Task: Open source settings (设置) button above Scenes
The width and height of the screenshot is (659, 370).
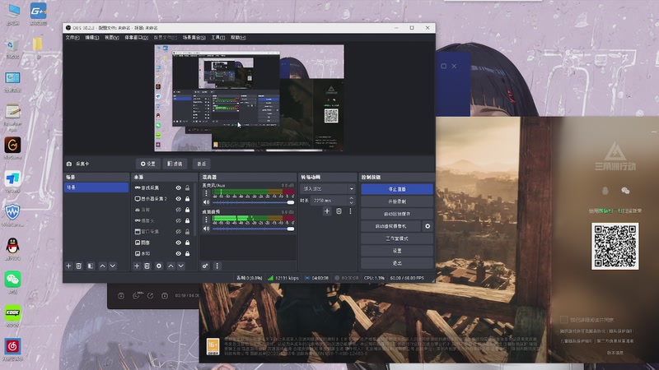Action: [x=148, y=164]
